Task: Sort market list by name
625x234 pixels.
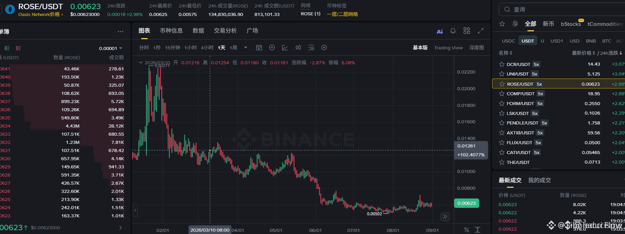Action: tap(505, 53)
